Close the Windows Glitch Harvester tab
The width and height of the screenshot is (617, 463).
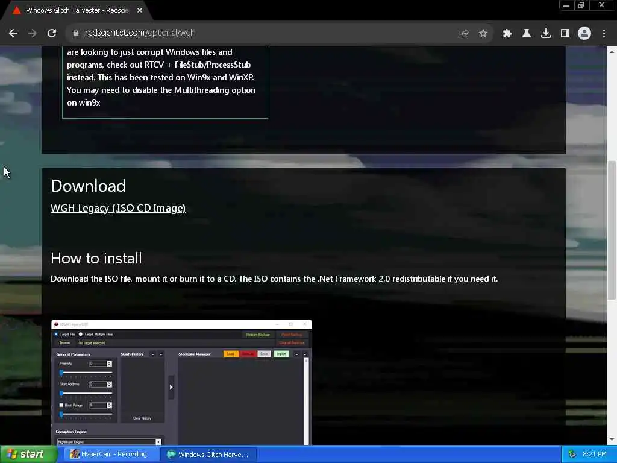(140, 11)
